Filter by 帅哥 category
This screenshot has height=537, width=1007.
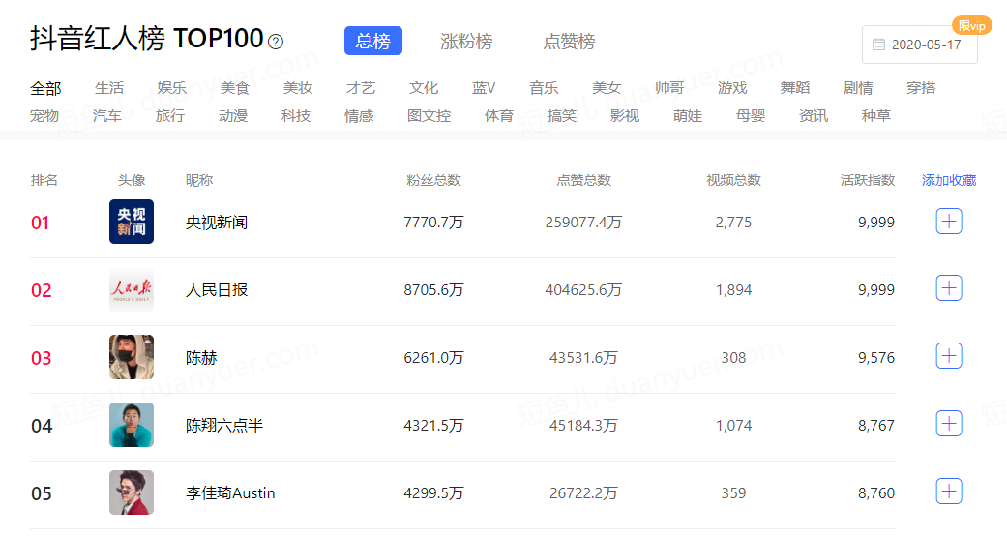(669, 88)
